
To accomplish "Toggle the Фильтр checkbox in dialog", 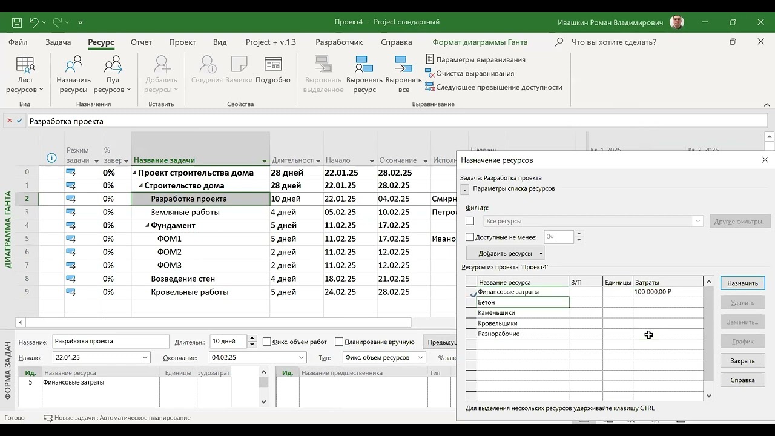I will (470, 221).
